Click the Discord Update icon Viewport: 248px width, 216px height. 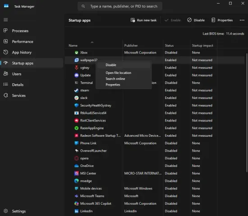pos(76,75)
